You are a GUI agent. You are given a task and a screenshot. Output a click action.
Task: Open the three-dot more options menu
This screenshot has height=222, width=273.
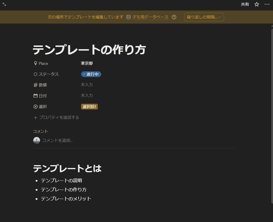267,4
